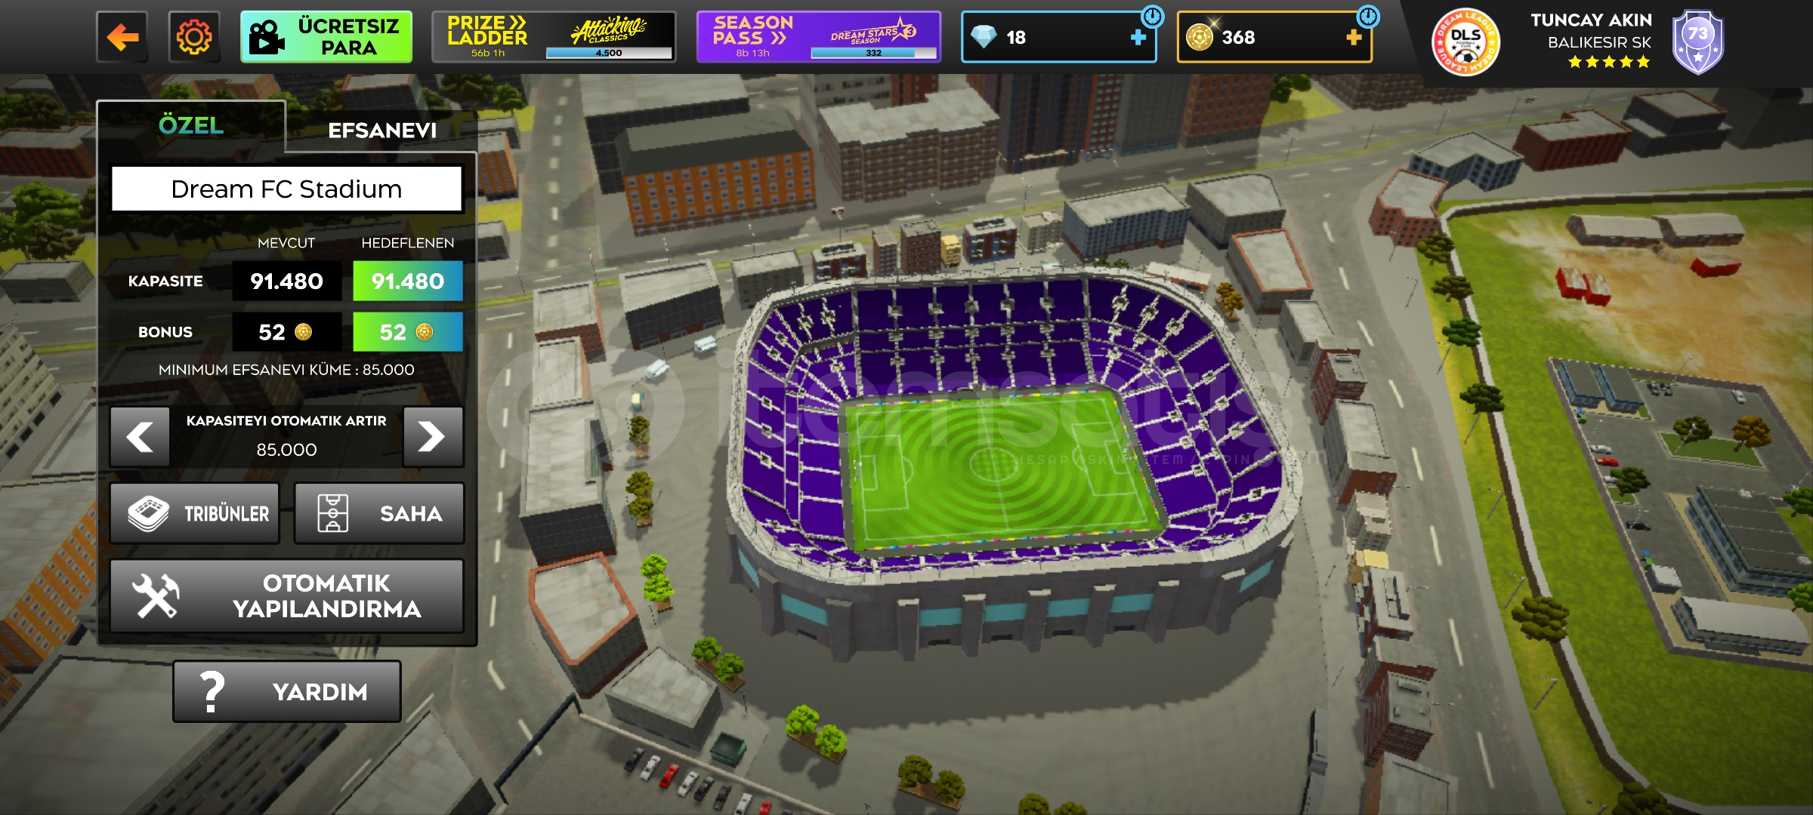Open the Saha pitch options

[x=379, y=514]
